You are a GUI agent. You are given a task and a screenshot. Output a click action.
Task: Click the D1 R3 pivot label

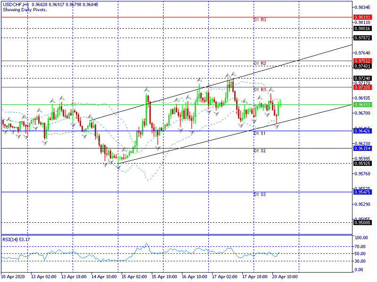(260, 20)
